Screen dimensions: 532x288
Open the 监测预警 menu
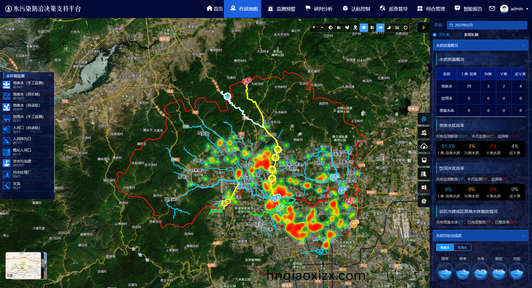[282, 9]
